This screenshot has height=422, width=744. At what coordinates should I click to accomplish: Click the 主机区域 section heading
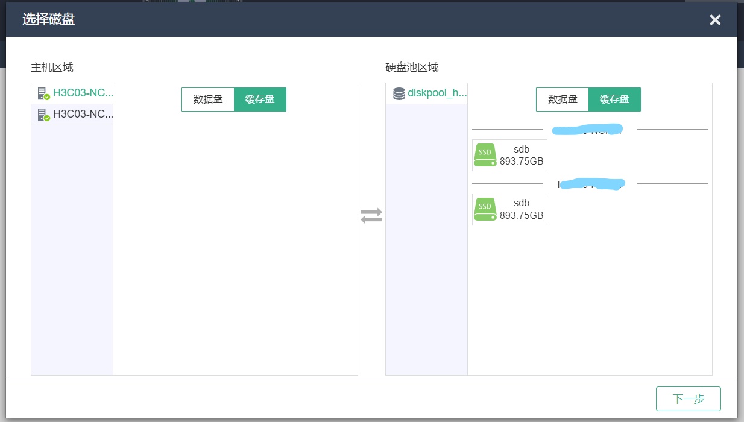coord(52,68)
